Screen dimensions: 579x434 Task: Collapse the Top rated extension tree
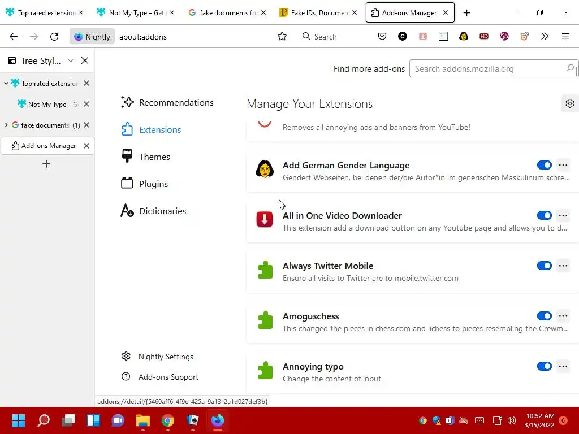(x=6, y=84)
